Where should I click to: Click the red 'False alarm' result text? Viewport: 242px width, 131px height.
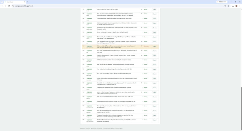tap(146, 46)
